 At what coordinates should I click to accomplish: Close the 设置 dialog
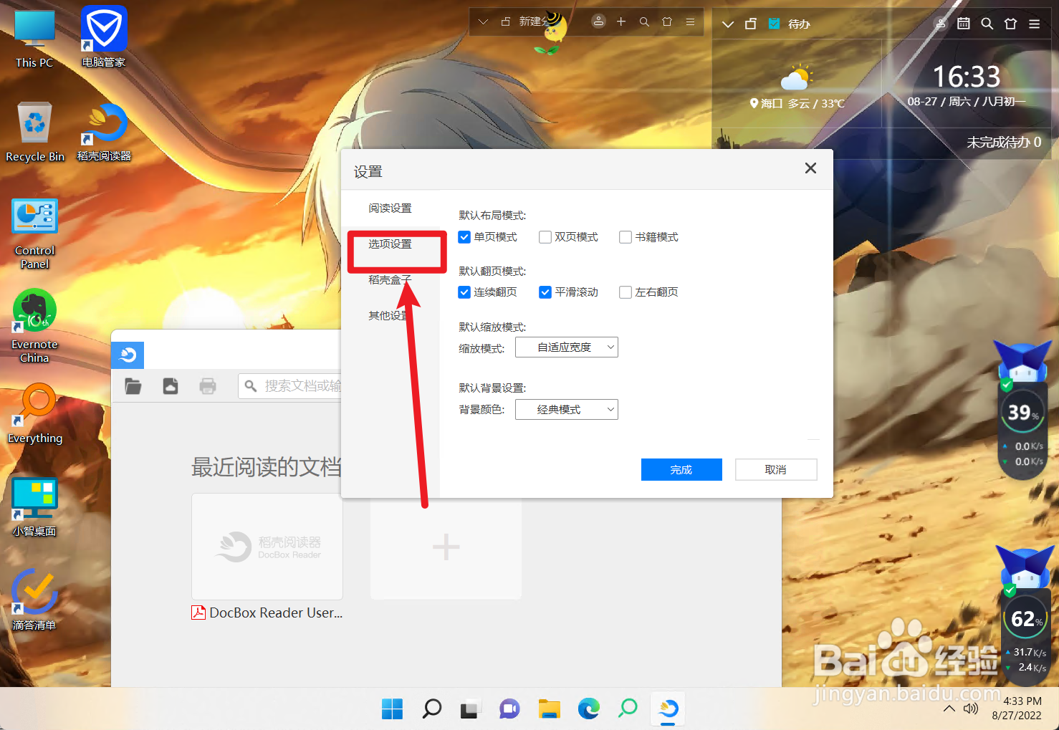point(810,168)
